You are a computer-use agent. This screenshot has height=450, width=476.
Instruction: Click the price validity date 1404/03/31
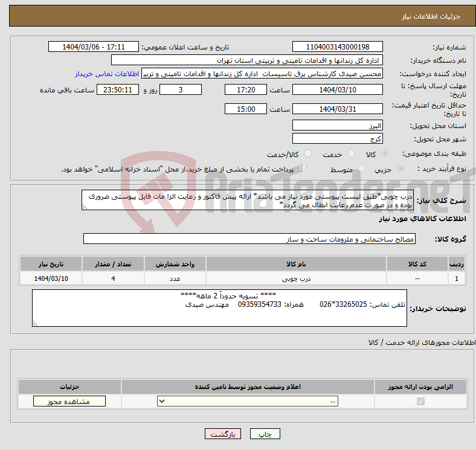pyautogui.click(x=337, y=109)
